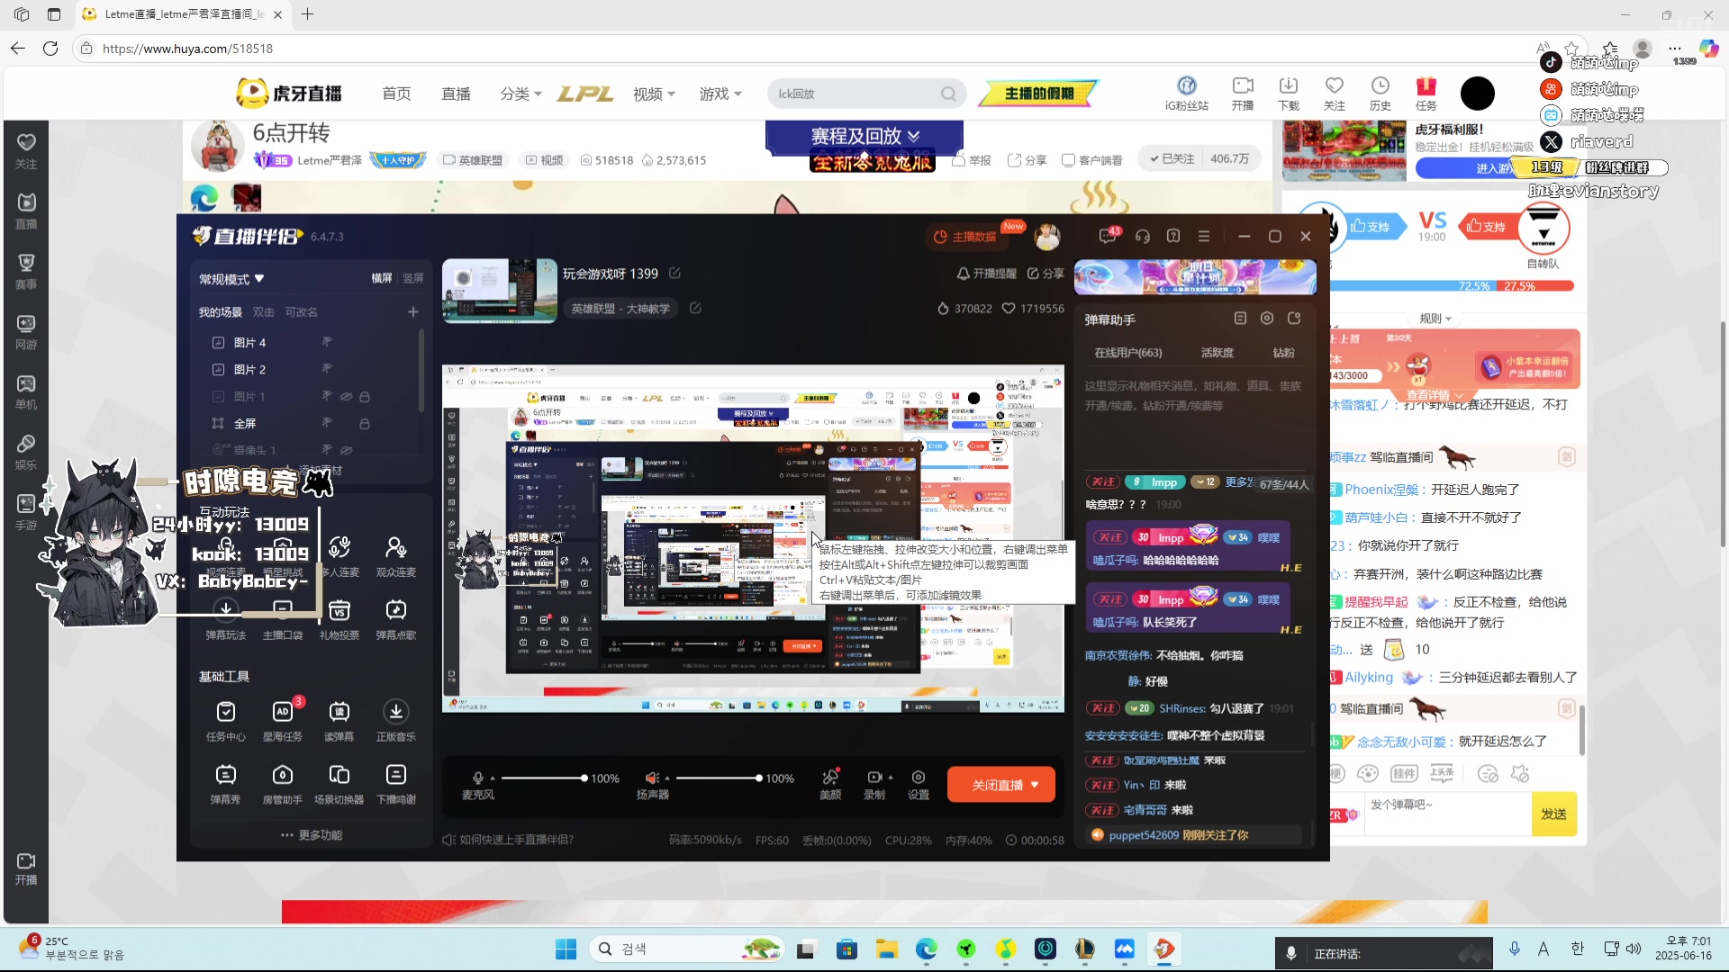Toggle 已关注 follow state on Huya page
Viewport: 1729px width, 972px height.
point(1172,158)
